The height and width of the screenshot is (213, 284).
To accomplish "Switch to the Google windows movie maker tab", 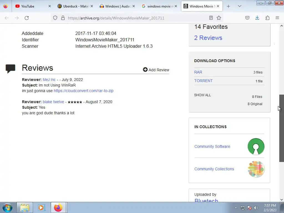I will tap(159, 6).
